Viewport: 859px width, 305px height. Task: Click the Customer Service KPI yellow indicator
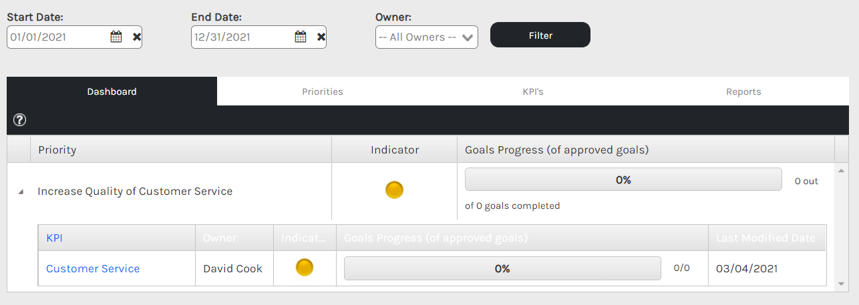click(305, 268)
